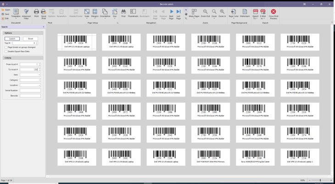Click the Close Print Preview button
The width and height of the screenshot is (335, 184).
click(x=274, y=13)
